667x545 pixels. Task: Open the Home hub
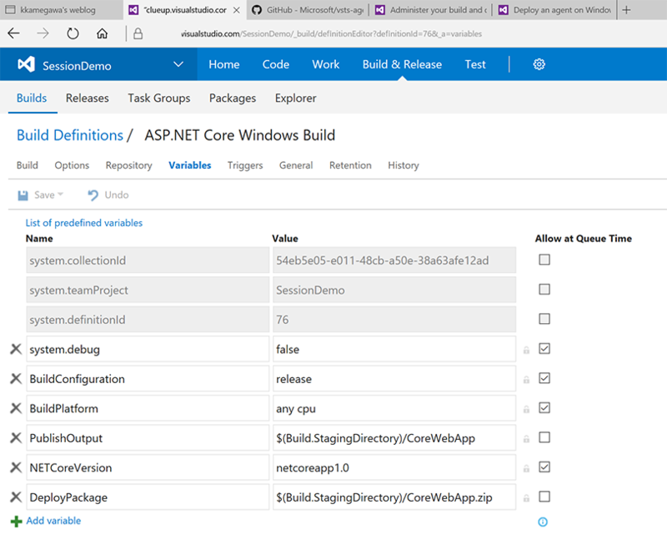[224, 64]
